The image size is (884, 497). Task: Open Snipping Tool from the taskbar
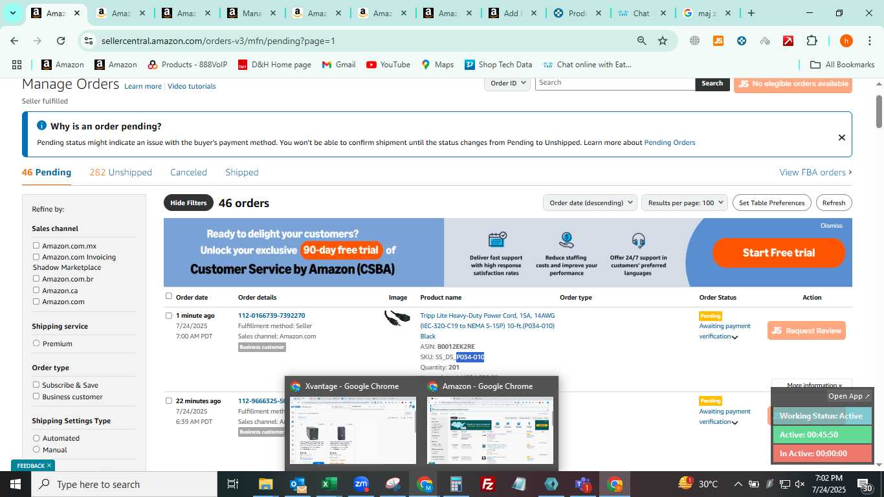(393, 484)
